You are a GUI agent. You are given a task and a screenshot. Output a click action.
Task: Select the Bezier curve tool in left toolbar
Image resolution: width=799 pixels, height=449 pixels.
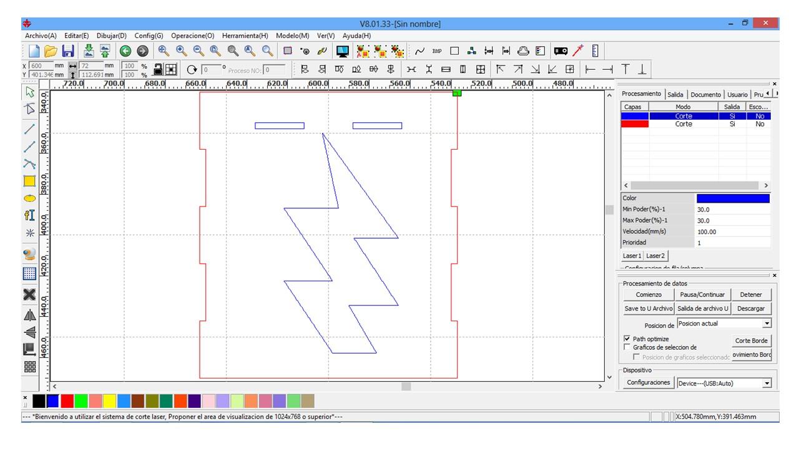pyautogui.click(x=29, y=164)
